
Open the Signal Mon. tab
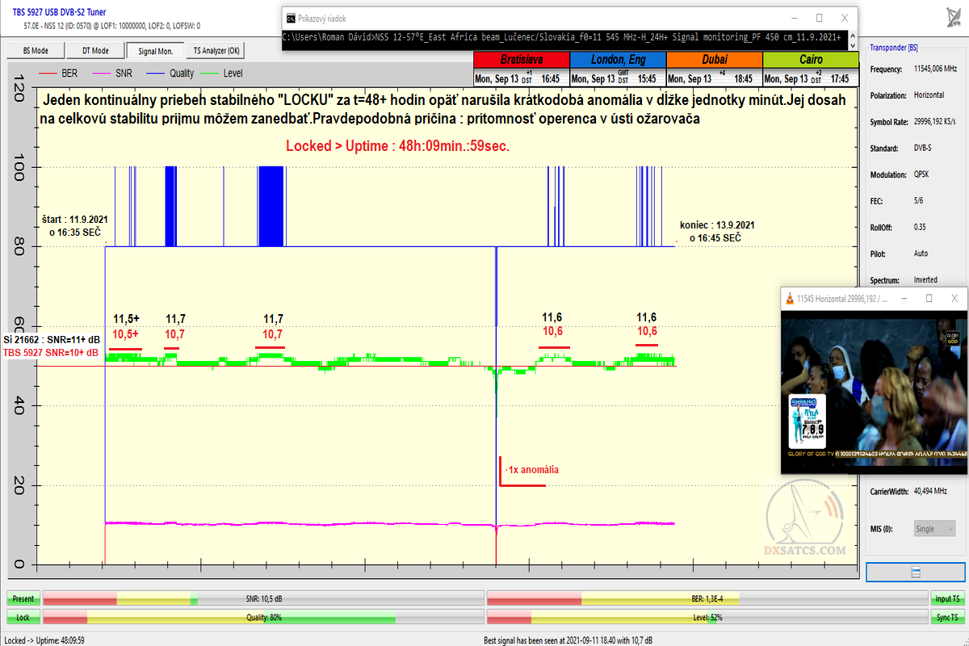(154, 50)
